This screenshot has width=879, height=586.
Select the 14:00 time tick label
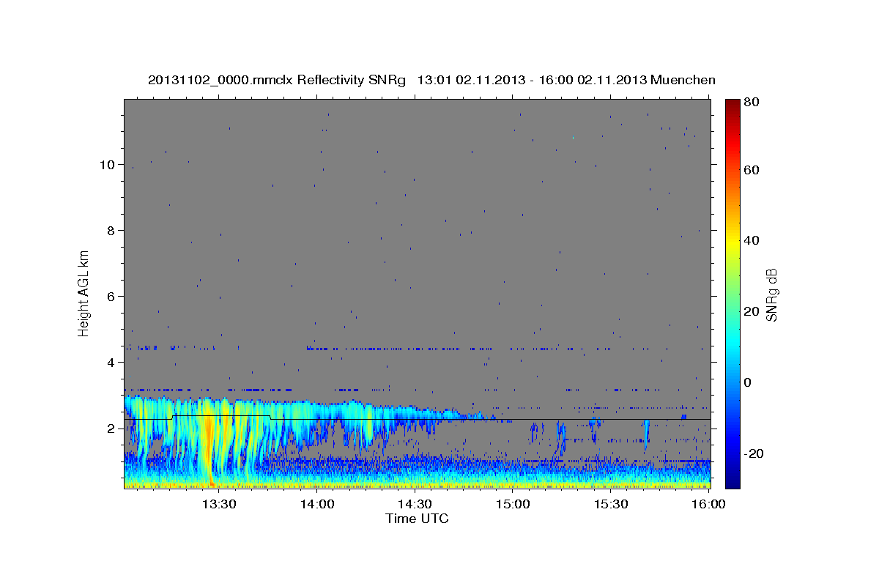tap(317, 504)
